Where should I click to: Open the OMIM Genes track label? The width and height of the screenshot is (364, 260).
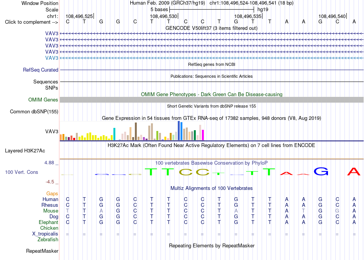point(43,100)
